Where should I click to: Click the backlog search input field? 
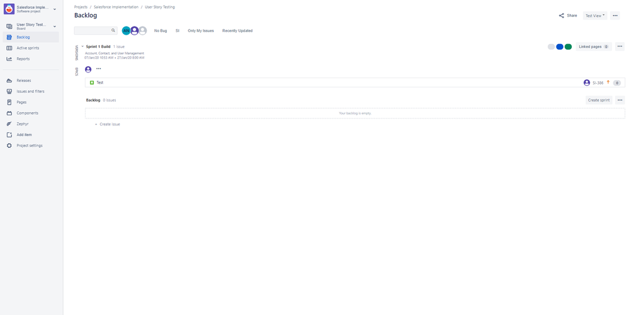(x=96, y=30)
